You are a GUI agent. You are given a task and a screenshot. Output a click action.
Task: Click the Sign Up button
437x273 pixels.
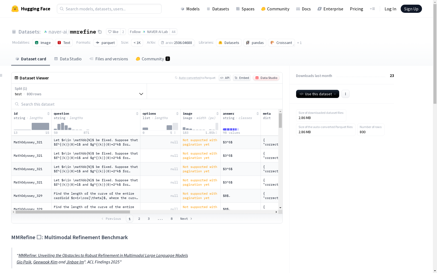click(x=411, y=9)
